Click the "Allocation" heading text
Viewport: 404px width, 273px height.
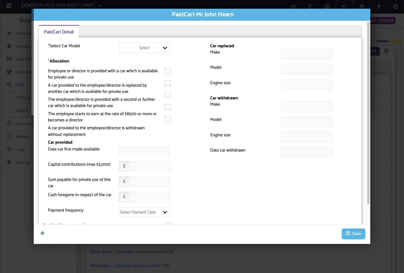tap(59, 61)
